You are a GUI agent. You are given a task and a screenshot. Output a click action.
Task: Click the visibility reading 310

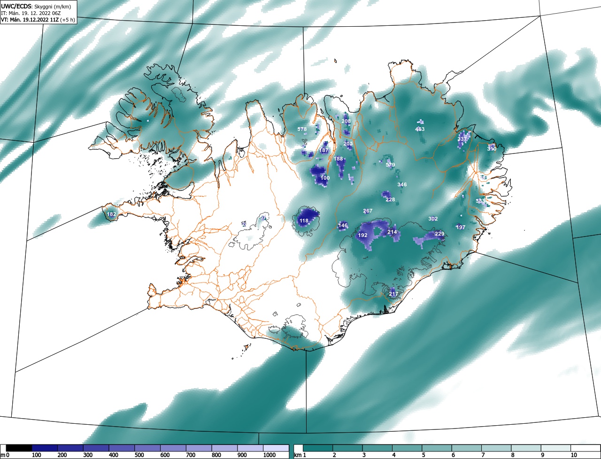[x=492, y=149]
